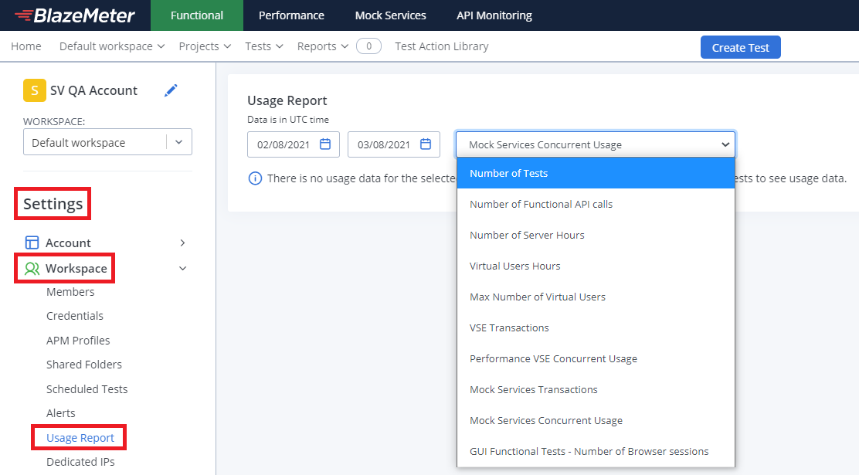
Task: Open the Mock Services tab
Action: [391, 15]
